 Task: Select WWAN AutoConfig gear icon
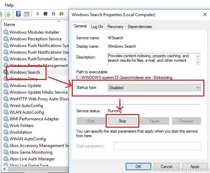pos(6,139)
